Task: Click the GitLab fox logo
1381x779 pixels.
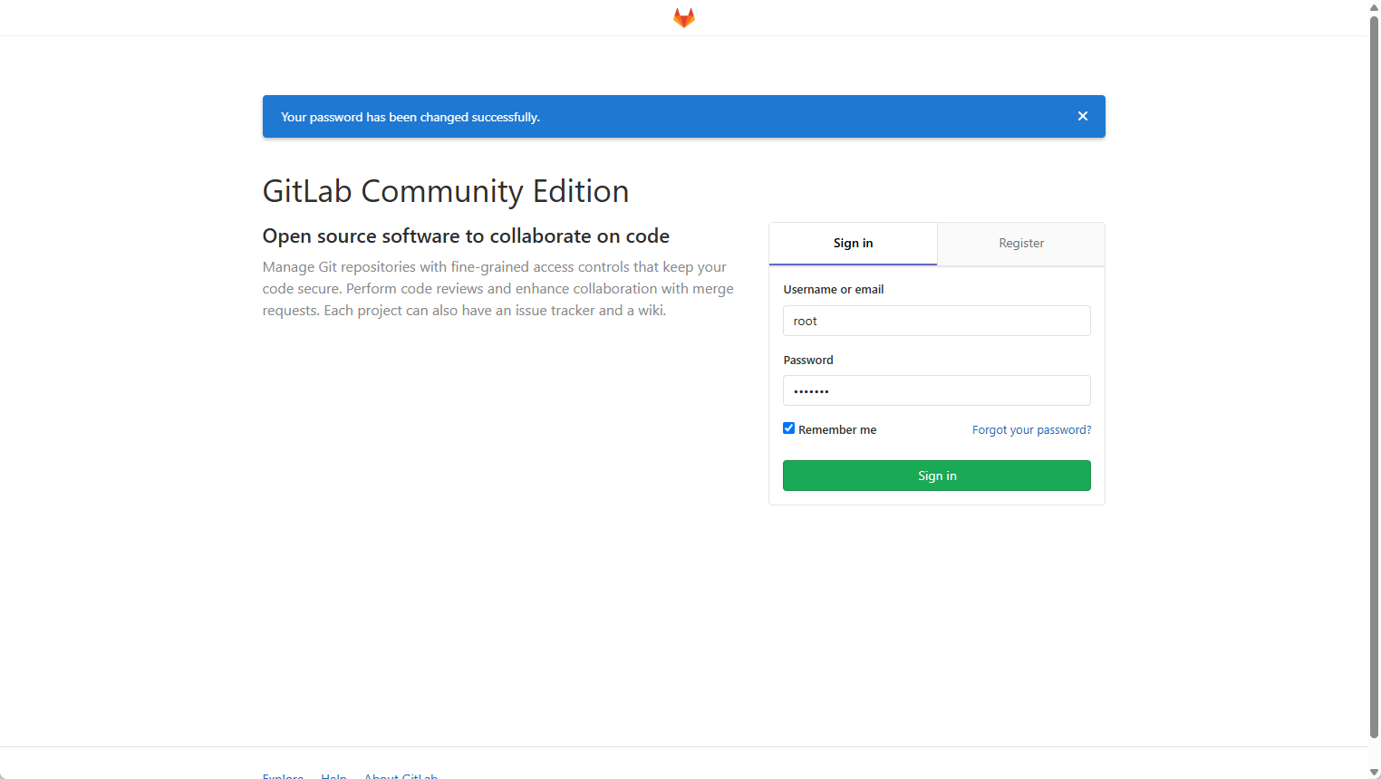Action: pyautogui.click(x=684, y=18)
